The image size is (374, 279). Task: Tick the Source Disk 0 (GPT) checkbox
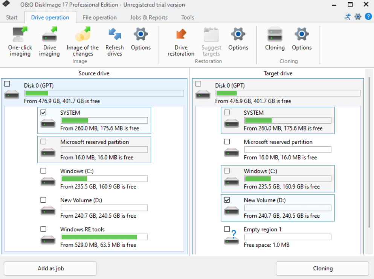pyautogui.click(x=7, y=84)
